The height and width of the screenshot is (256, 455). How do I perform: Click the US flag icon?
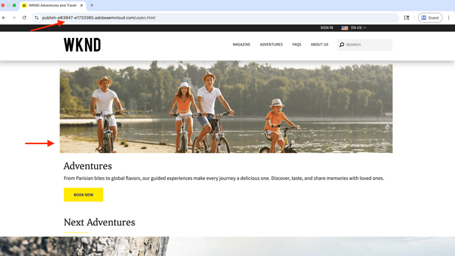pos(345,28)
